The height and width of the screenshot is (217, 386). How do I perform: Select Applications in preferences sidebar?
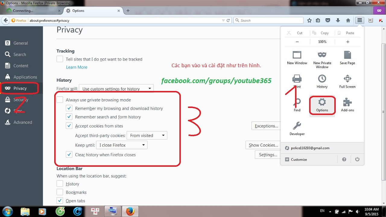pos(21,77)
